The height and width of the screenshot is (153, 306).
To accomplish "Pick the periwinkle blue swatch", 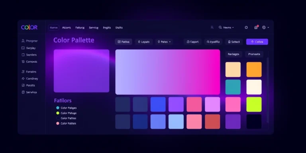I will [x=158, y=122].
